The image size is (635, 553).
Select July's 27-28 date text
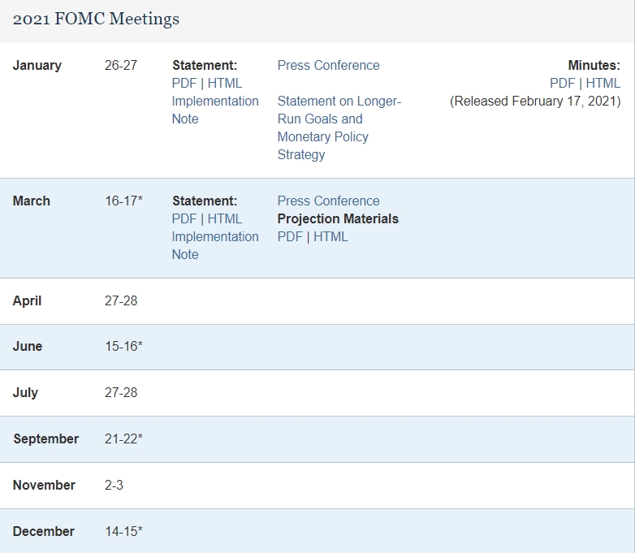[x=121, y=392]
